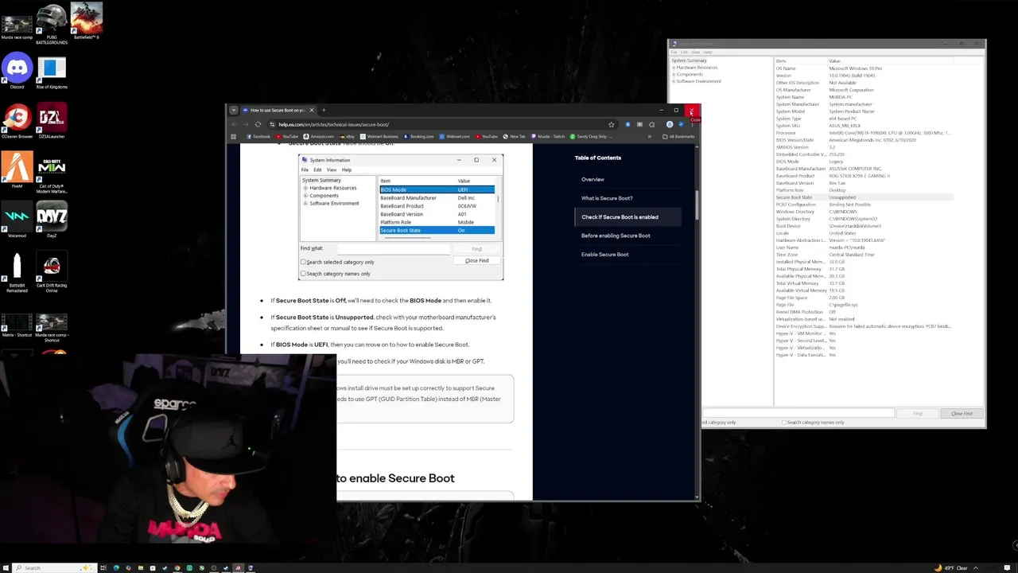Open the Booking.com bookmark

[418, 136]
